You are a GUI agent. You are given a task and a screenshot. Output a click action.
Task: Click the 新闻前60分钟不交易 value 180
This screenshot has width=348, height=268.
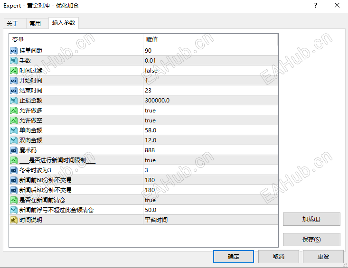coord(150,180)
